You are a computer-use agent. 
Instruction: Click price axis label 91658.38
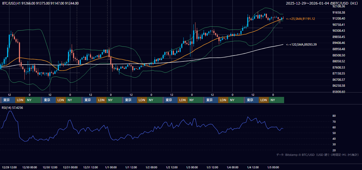pyautogui.click(x=338, y=12)
